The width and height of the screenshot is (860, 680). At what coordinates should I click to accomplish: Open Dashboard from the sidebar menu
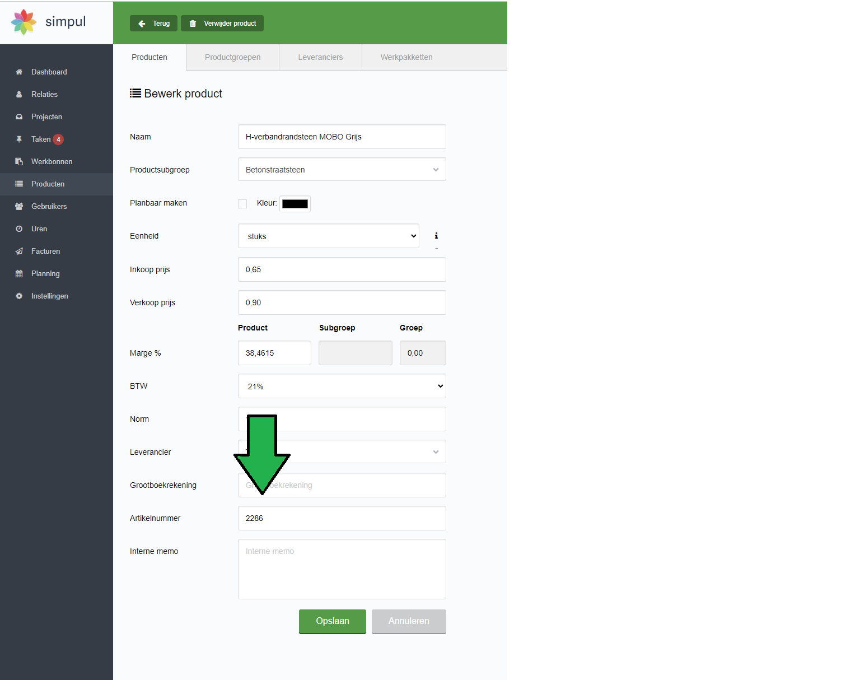coord(57,72)
